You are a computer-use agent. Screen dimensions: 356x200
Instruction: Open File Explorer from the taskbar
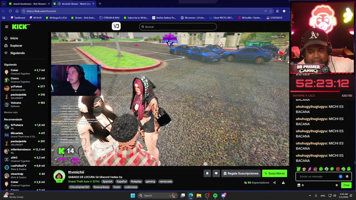pos(199,196)
